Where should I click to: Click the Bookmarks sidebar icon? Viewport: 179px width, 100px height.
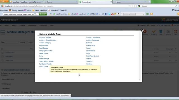173,10
